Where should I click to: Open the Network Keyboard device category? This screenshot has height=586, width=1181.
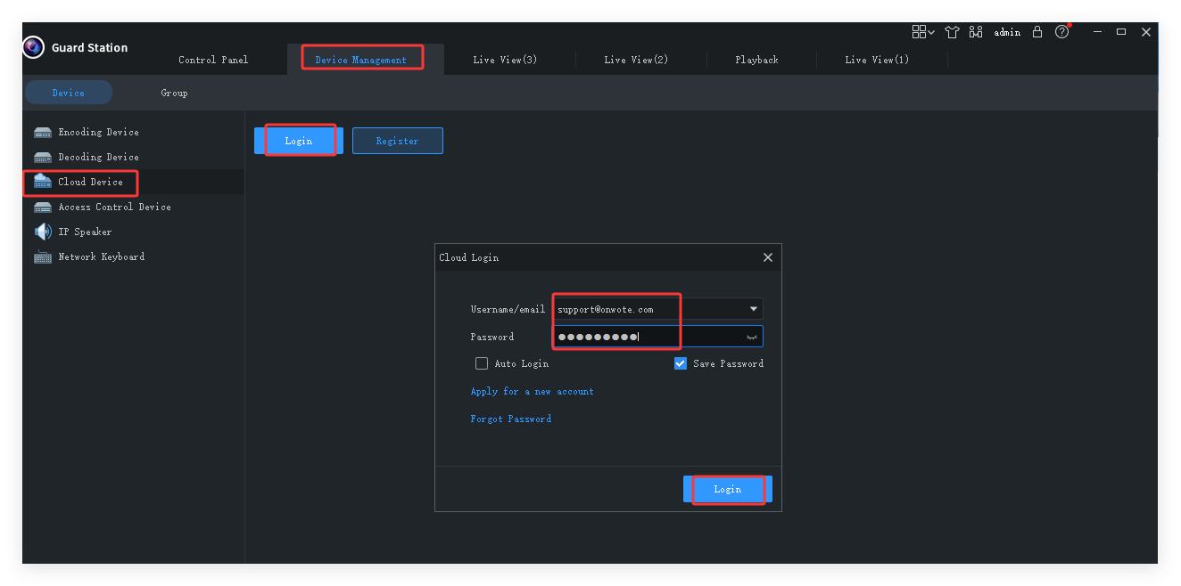pos(101,256)
